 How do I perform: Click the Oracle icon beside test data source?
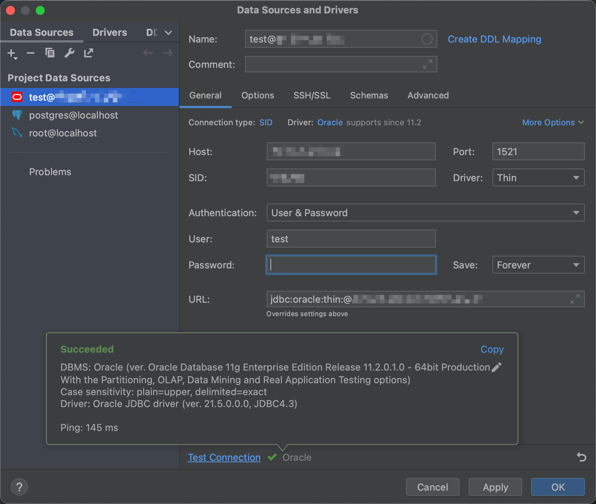point(17,97)
